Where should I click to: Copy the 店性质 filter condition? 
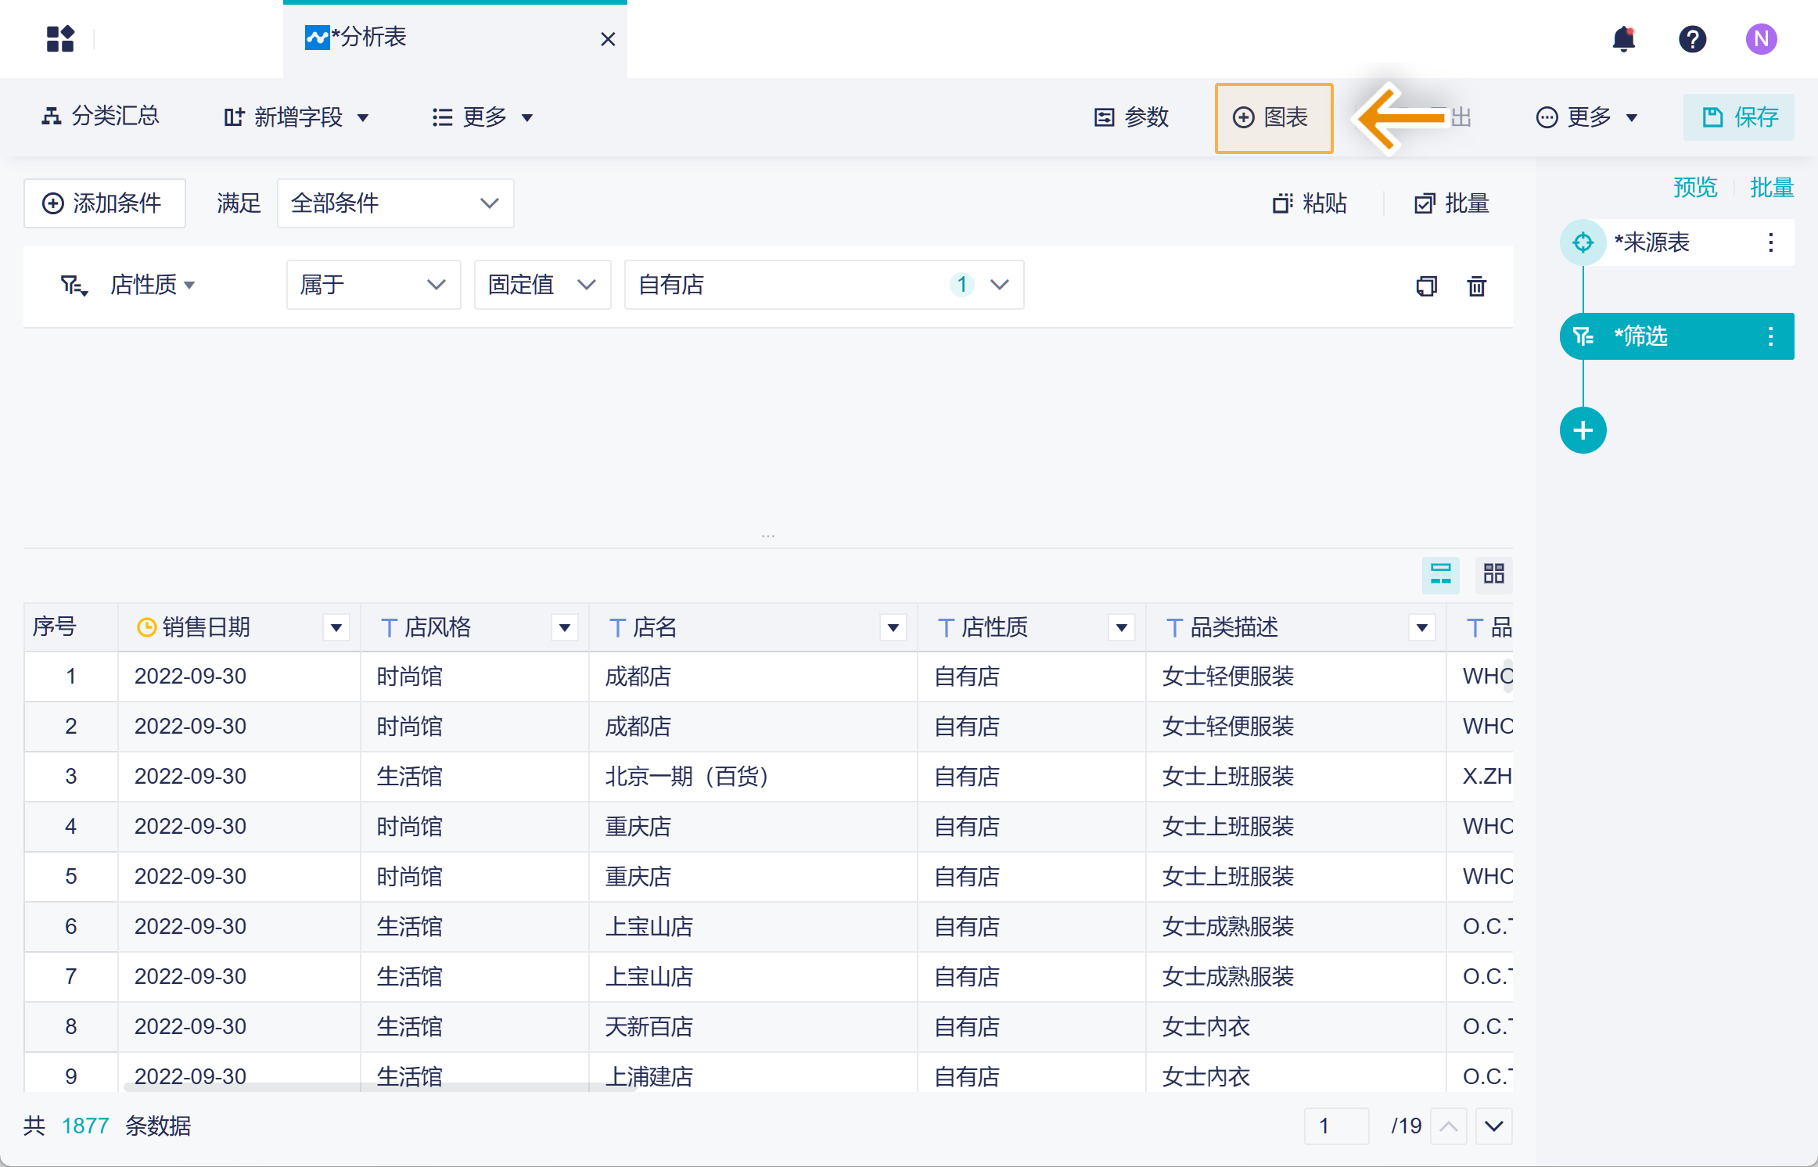1426,286
